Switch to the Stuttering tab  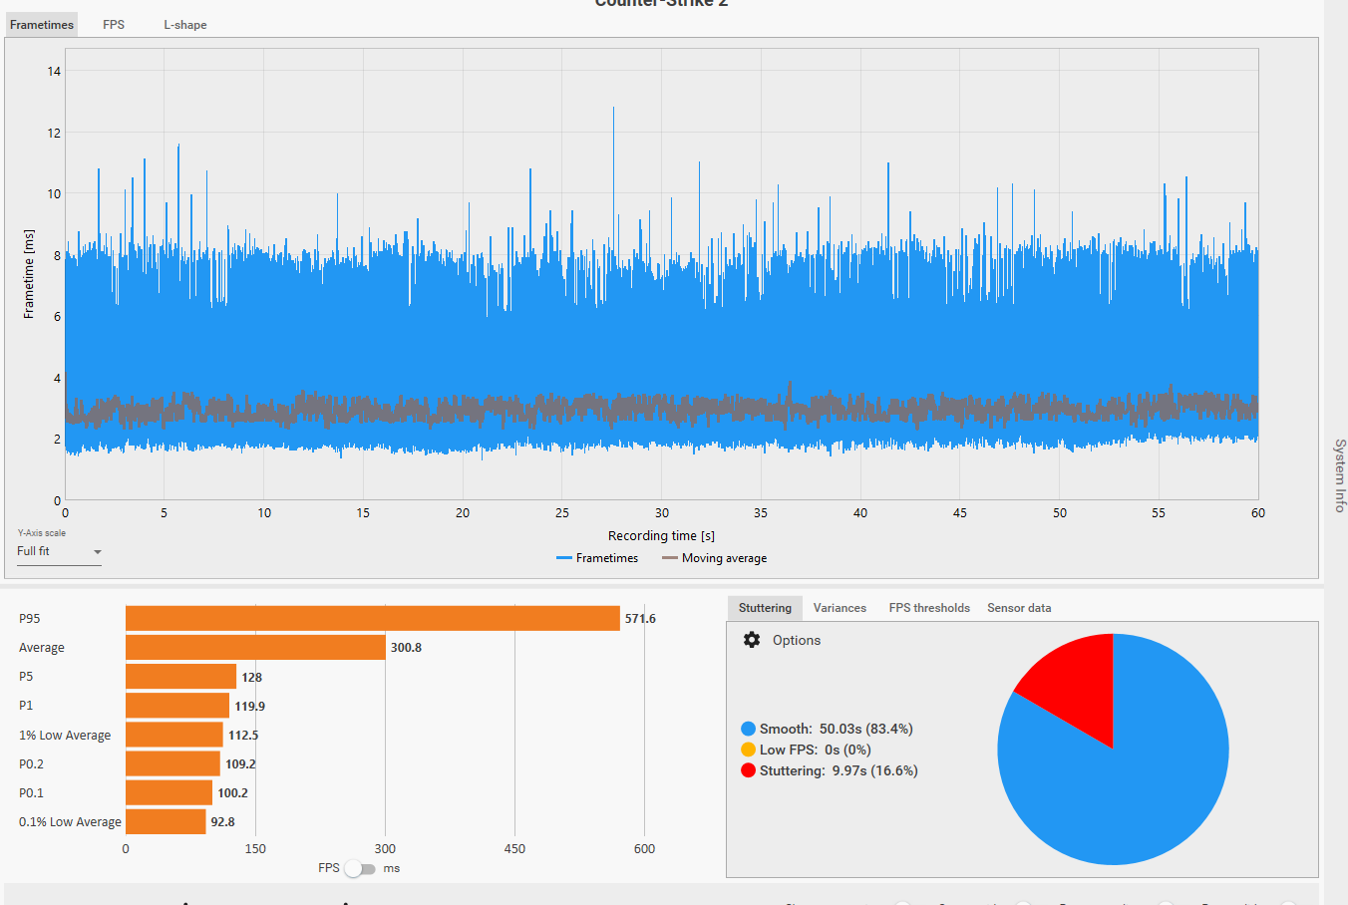(x=765, y=608)
